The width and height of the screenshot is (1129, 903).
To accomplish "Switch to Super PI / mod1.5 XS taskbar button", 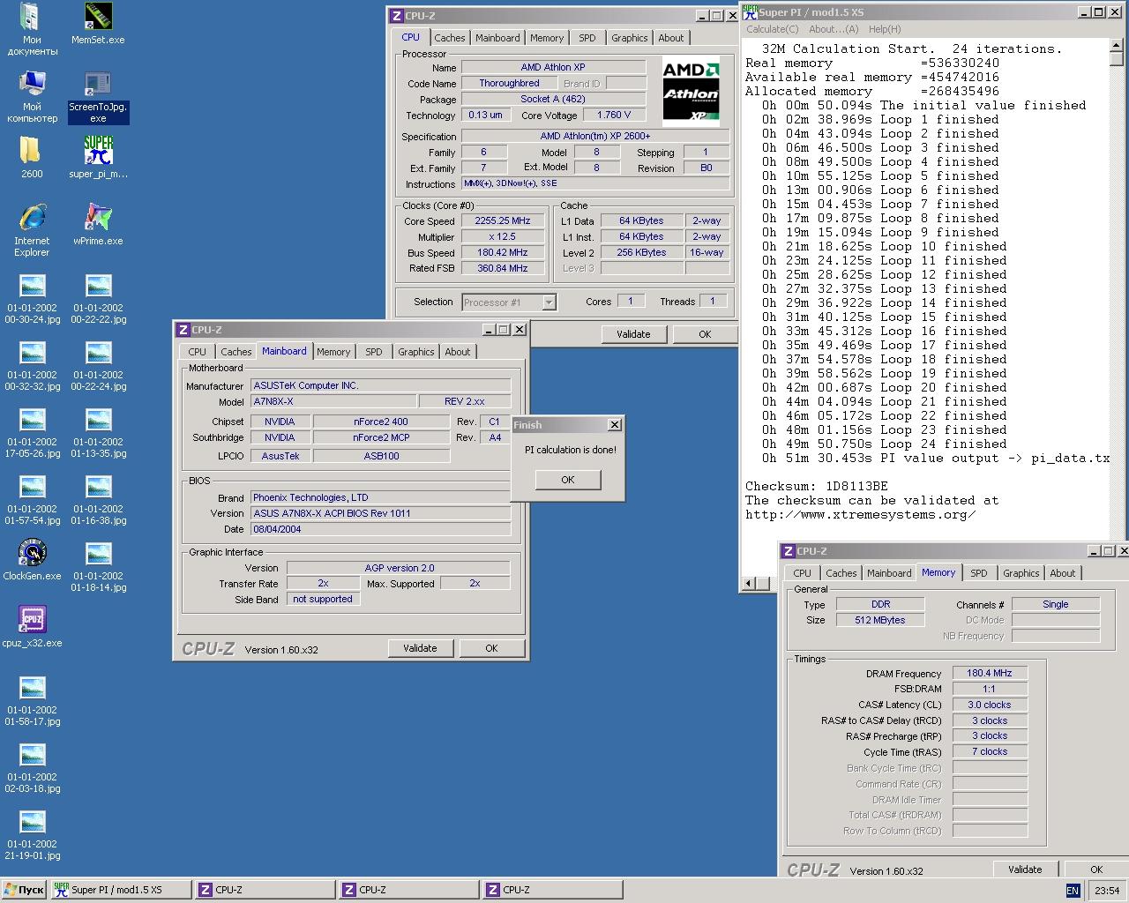I will [120, 891].
